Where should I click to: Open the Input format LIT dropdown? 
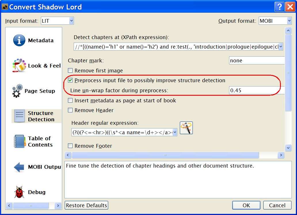point(71,21)
